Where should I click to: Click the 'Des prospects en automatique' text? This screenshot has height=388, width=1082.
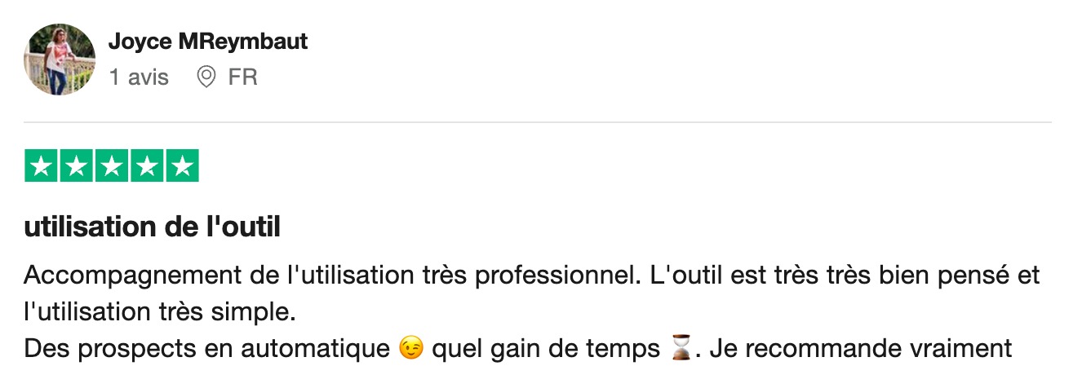point(206,350)
